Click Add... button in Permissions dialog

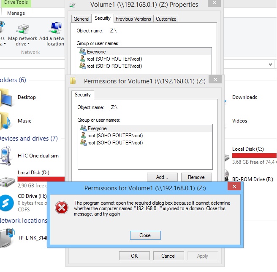coord(162,177)
